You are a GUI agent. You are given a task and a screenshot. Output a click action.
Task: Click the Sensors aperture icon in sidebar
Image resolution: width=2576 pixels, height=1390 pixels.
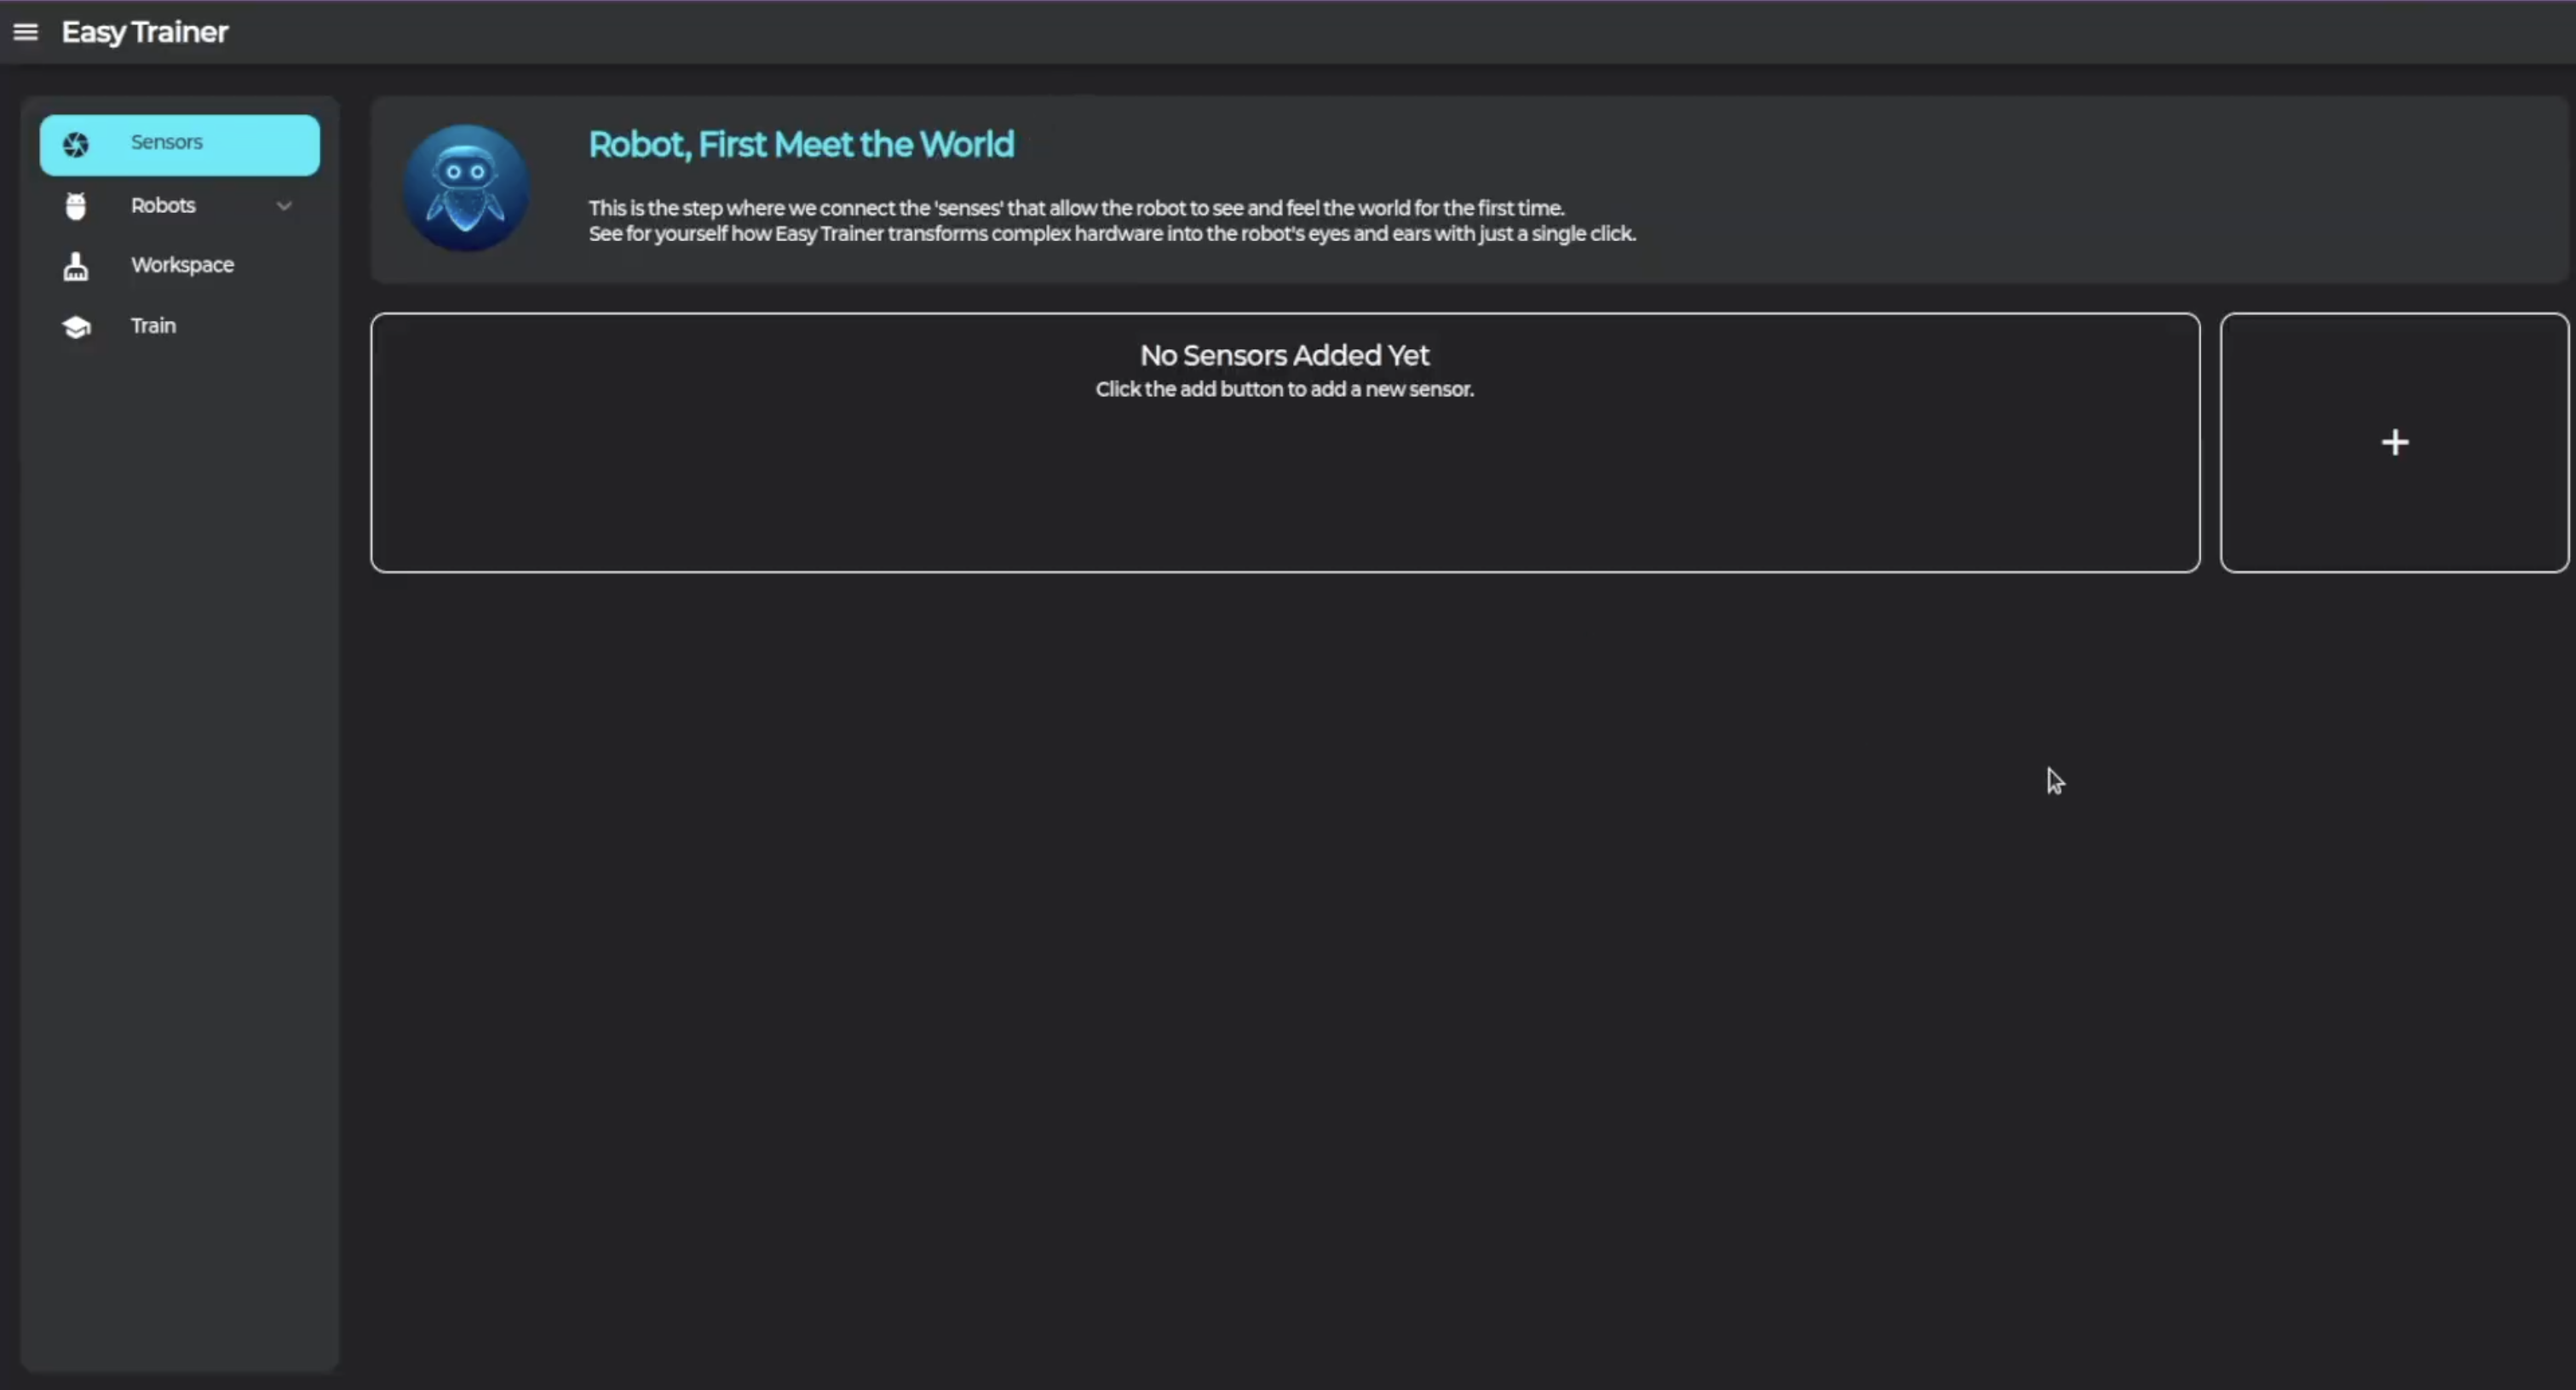click(76, 145)
